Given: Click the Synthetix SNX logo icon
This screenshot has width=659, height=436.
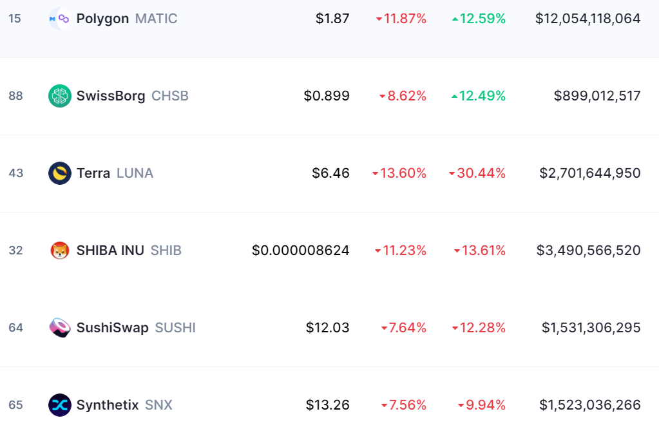Looking at the screenshot, I should [60, 405].
